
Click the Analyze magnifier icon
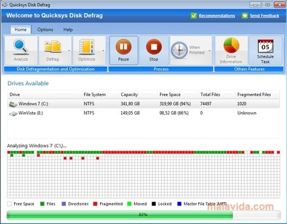[21, 47]
